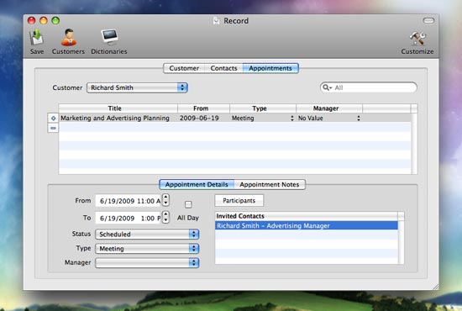Open the empty Manager dropdown

pos(147,262)
